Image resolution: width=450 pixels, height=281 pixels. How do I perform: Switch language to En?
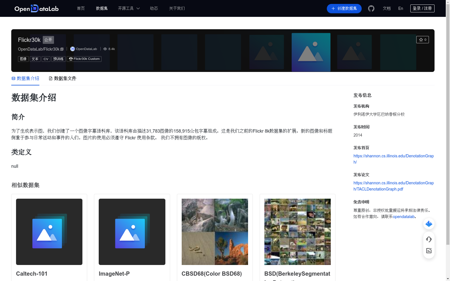click(x=401, y=8)
